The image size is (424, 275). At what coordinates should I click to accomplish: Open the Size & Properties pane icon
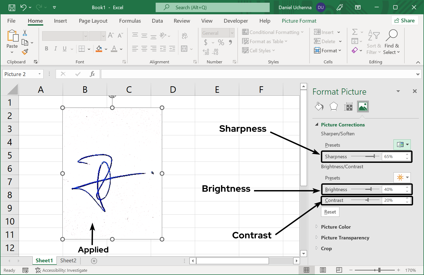click(348, 107)
